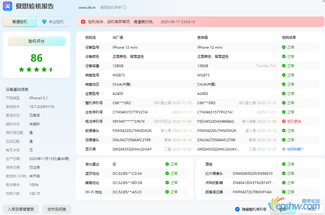Image resolution: width=325 pixels, height=215 pixels.
Task: Click the diamond icon on 专业验机 tab
Action: coord(44,22)
